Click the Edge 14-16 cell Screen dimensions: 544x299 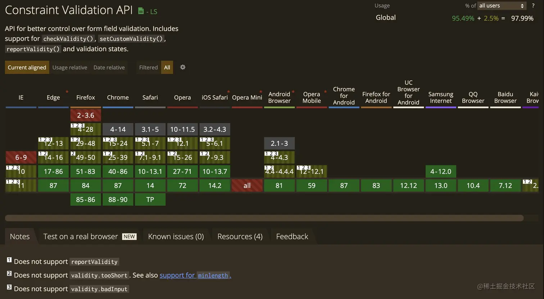53,157
